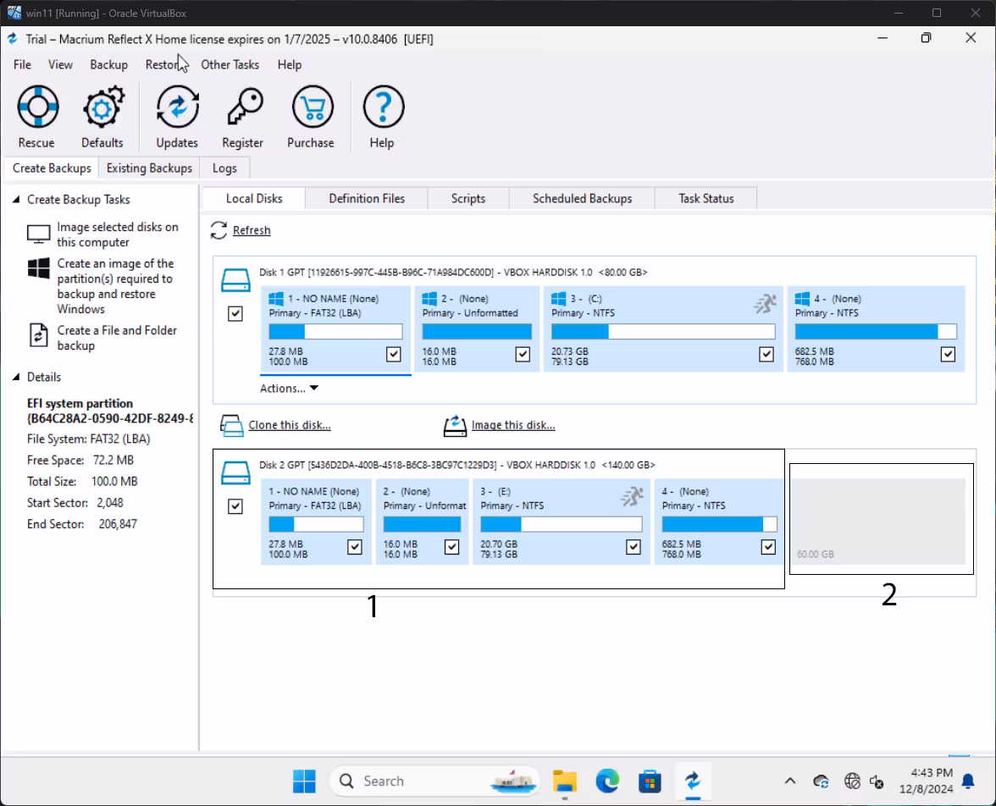Uncheck Disk 2 partition 3 (E:) checkbox

(x=634, y=547)
